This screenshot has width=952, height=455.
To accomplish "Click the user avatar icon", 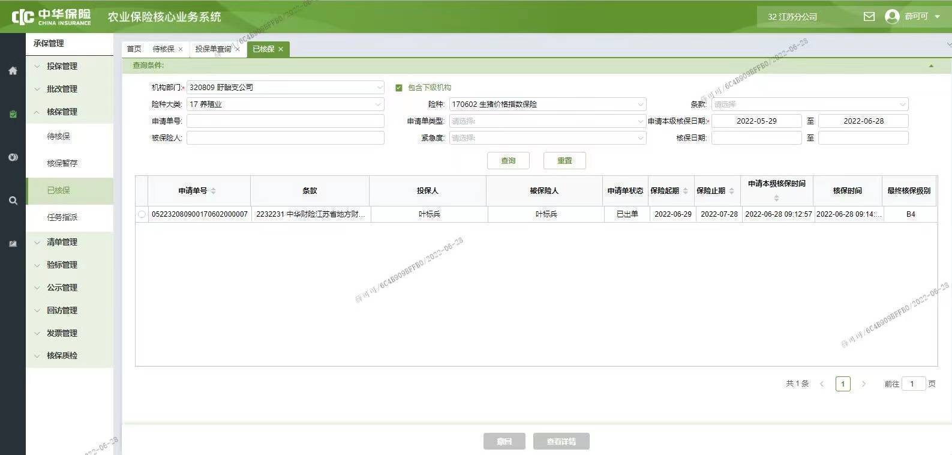I will click(x=892, y=17).
